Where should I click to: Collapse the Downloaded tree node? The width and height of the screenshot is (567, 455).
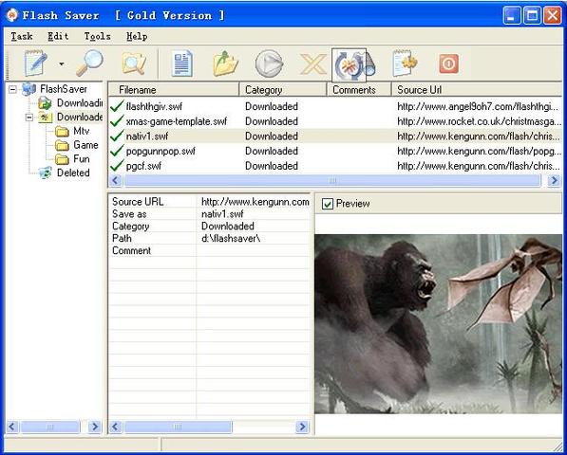(x=29, y=117)
